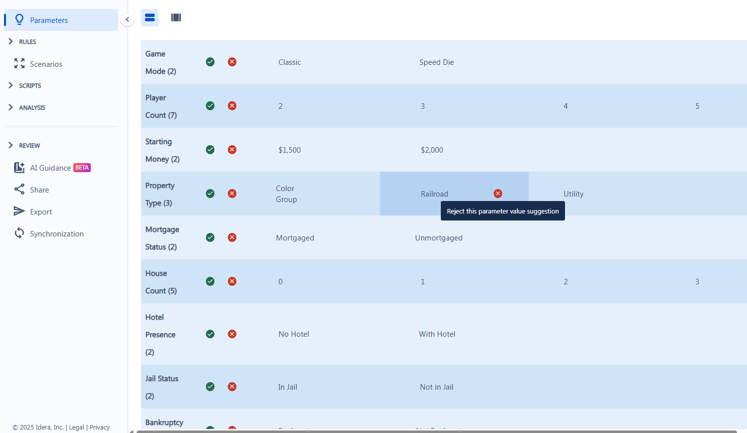Image resolution: width=747 pixels, height=433 pixels.
Task: Accept the Game Mode parameter suggestion
Action: 210,62
